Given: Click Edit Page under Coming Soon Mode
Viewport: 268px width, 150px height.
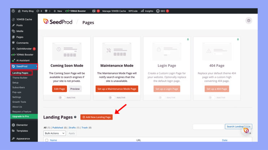Looking at the screenshot, I should tap(59, 89).
